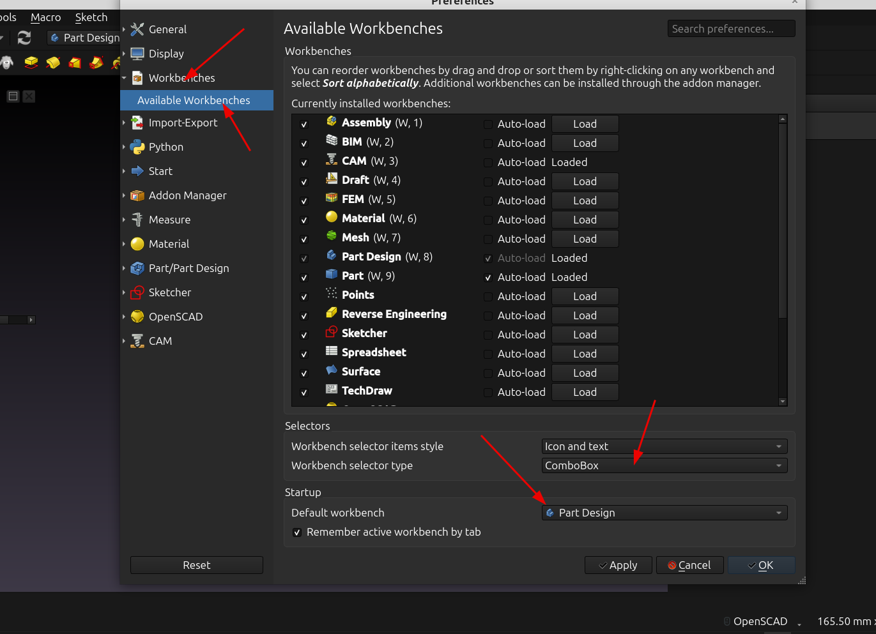Screen dimensions: 876x634
Task: Click the Draft workbench icon
Action: click(332, 179)
